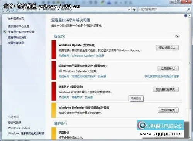Select 操作中心 in the address breadcrumb
The height and width of the screenshot is (141, 193).
pyautogui.click(x=66, y=9)
